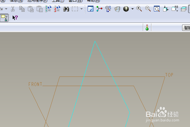The image size is (190, 127).
Task: Click the Copy icon in toolbar
Action: click(22, 9)
